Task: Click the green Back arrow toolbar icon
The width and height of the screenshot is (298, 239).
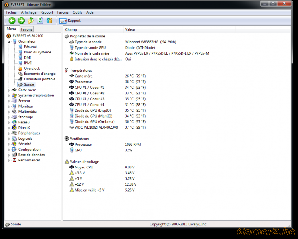Action: point(12,20)
